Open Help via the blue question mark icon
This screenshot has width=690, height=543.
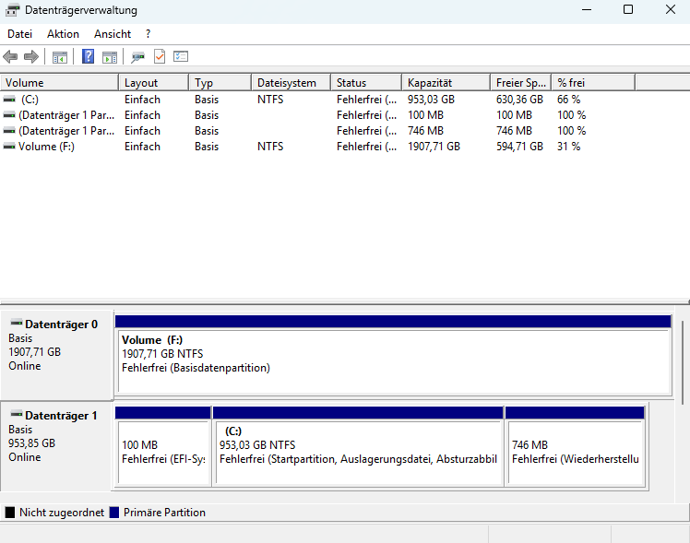point(88,56)
